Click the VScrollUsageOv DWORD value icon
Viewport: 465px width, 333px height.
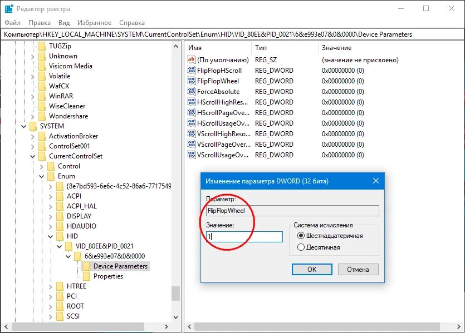point(191,155)
